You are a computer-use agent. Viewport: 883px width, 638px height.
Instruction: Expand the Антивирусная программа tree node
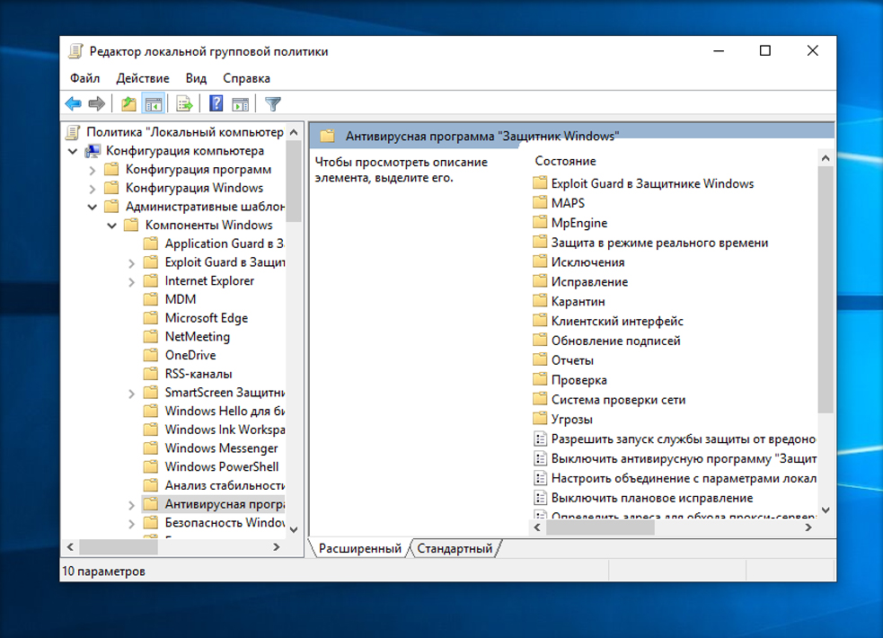click(x=132, y=504)
